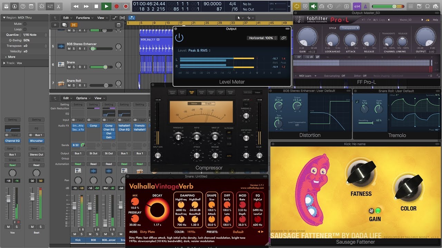
Task: Click the Level Meter link button
Action: 284,38
